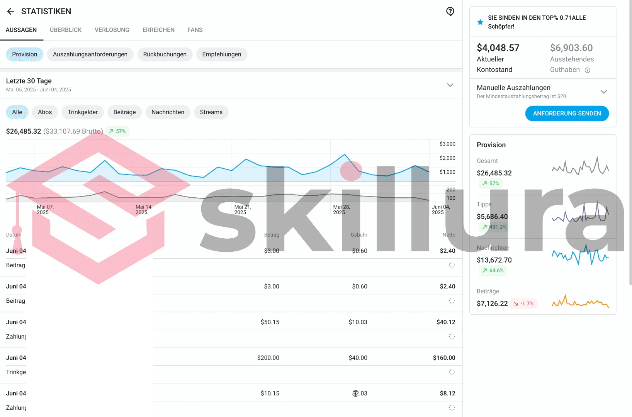
Task: Open the FANS tab
Action: pos(195,30)
